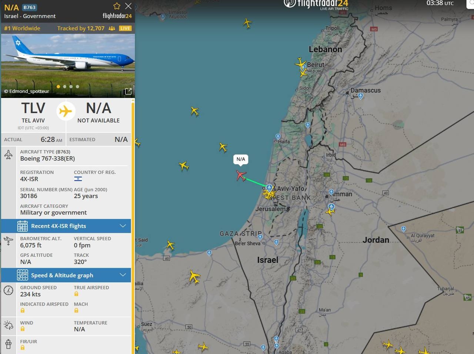Click the aircraft photo thumbnail
The height and width of the screenshot is (354, 474).
click(68, 66)
